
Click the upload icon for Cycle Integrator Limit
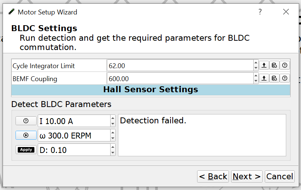point(264,66)
